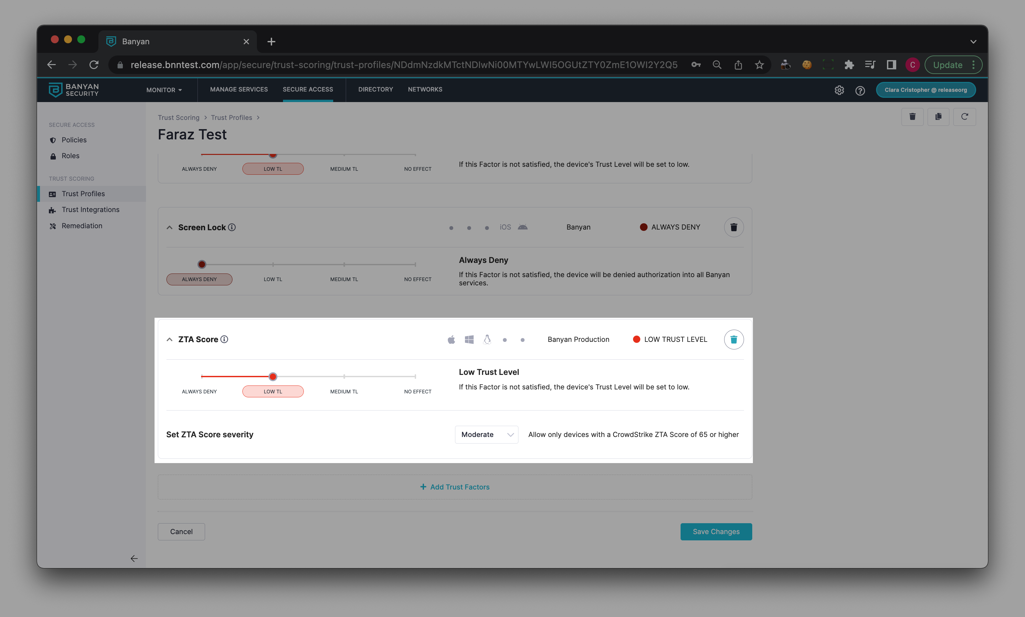
Task: Select LOW TL for Screen Lock
Action: [273, 279]
